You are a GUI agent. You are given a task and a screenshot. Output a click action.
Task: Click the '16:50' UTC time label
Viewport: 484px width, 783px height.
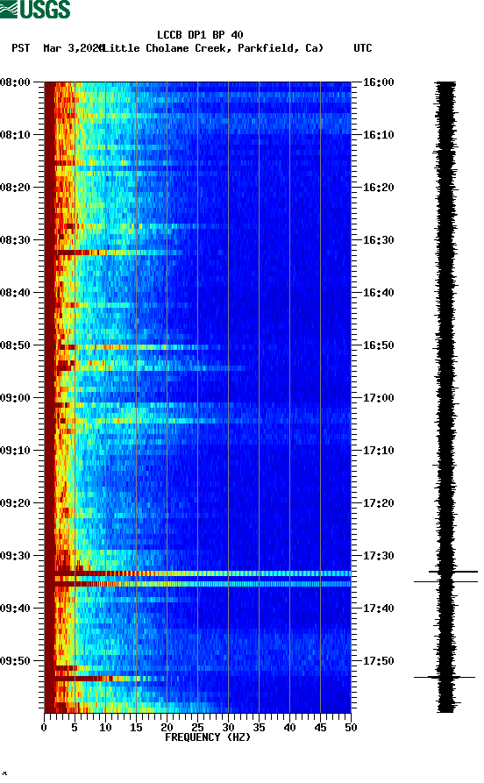click(378, 345)
